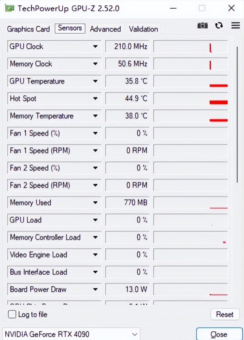Select the Sensors tab
244x340 pixels.
coord(70,28)
